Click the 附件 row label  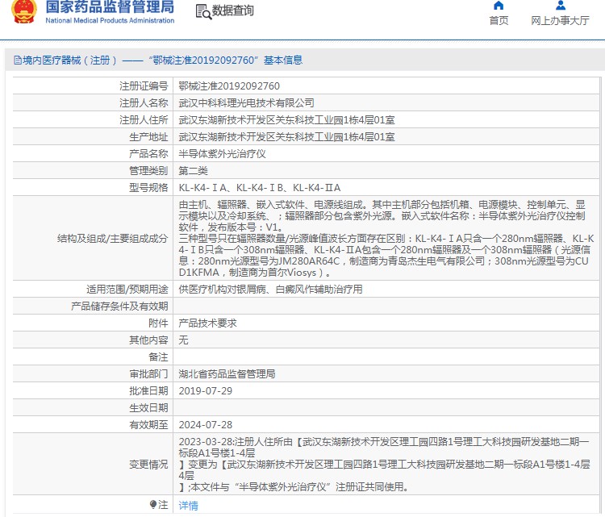158,323
